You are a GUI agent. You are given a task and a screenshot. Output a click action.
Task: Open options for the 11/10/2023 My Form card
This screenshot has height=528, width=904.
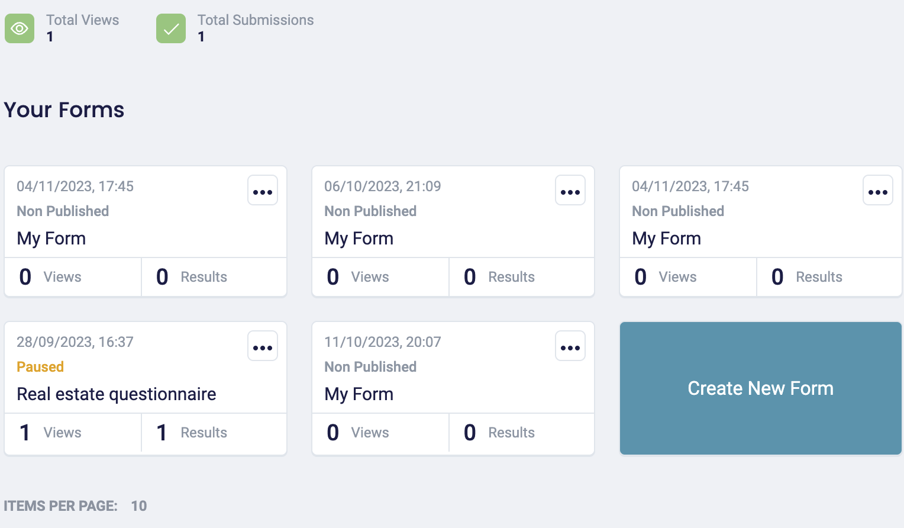pyautogui.click(x=570, y=346)
